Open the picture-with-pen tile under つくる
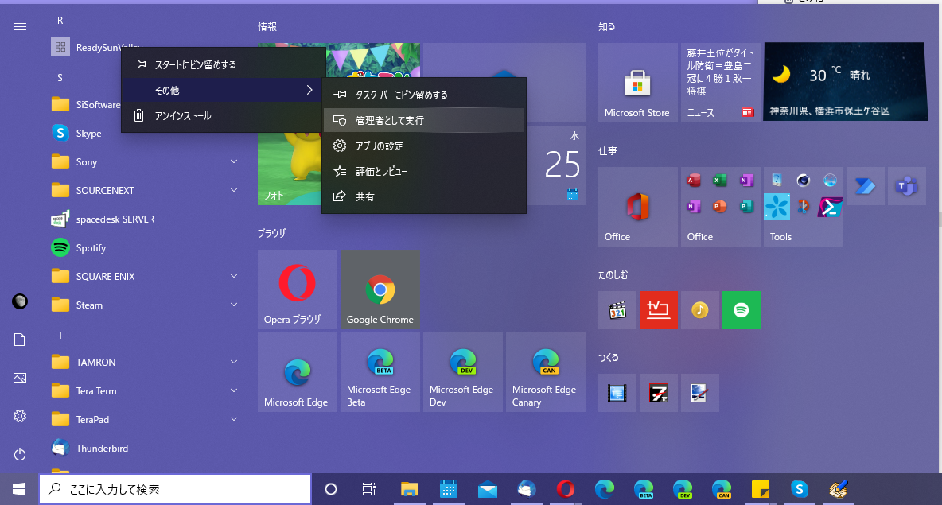This screenshot has height=505, width=942. coord(700,393)
